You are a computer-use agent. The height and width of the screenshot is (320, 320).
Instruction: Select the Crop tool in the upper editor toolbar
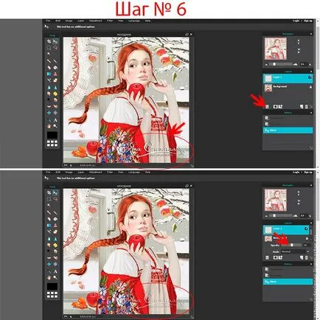click(49, 41)
